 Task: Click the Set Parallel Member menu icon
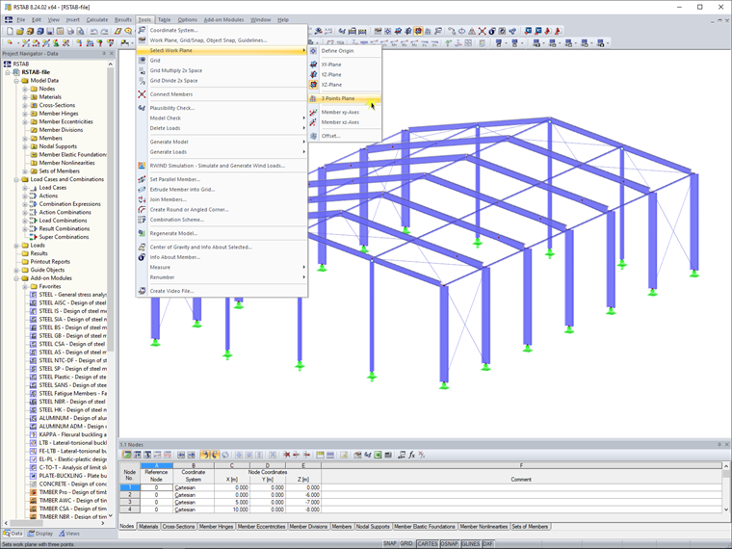[x=142, y=179]
